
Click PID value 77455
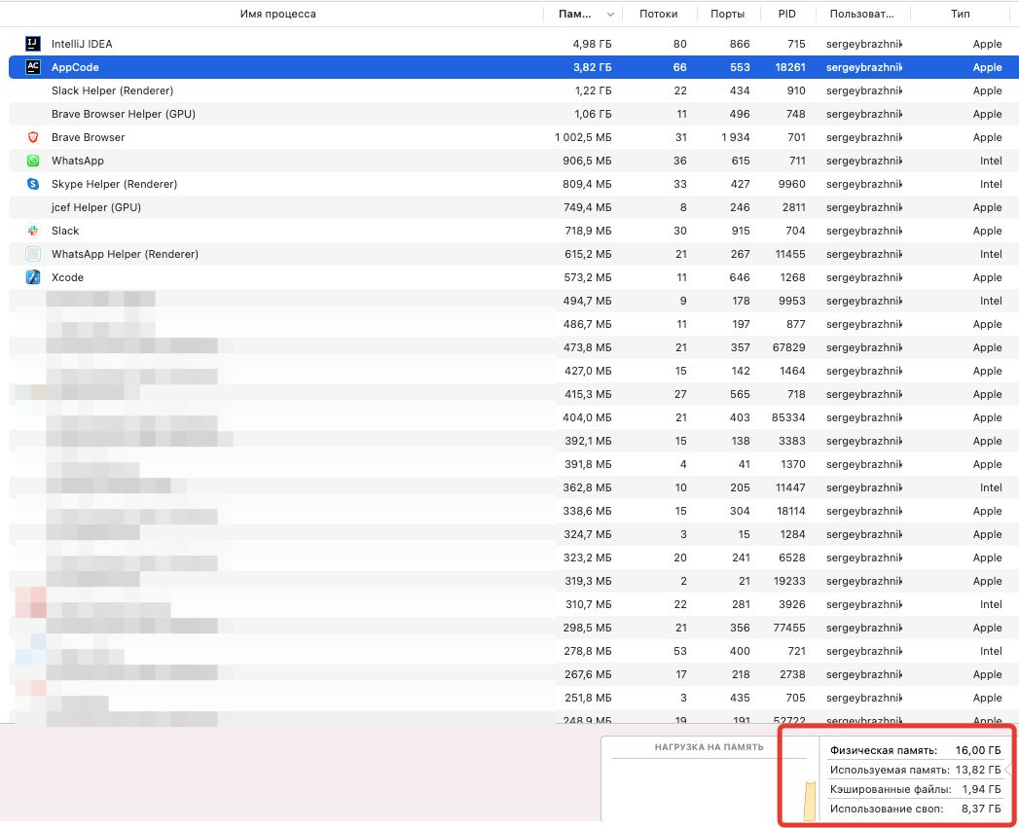coord(789,628)
